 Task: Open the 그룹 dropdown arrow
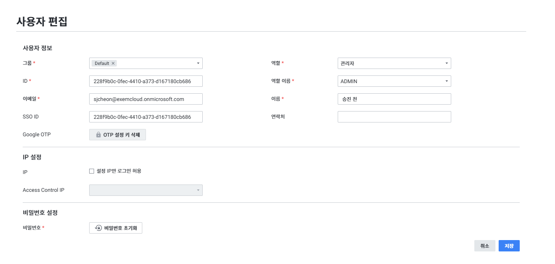(198, 63)
